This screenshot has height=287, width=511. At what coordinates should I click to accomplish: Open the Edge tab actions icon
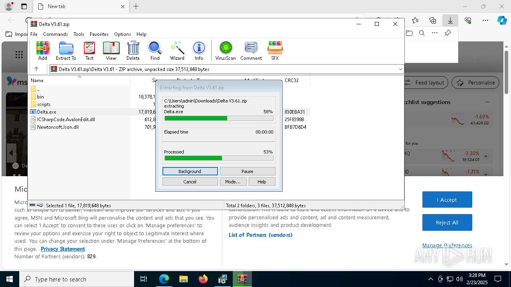(24, 6)
